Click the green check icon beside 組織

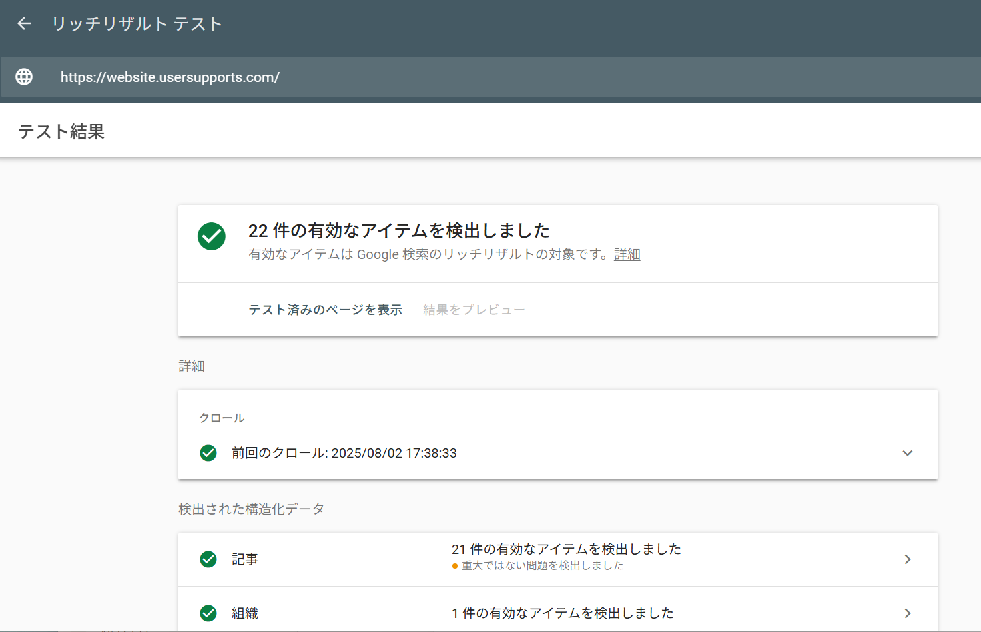[208, 613]
